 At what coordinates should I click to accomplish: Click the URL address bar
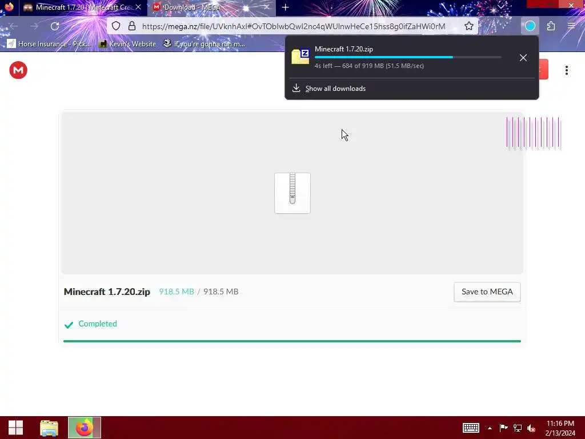(x=294, y=26)
